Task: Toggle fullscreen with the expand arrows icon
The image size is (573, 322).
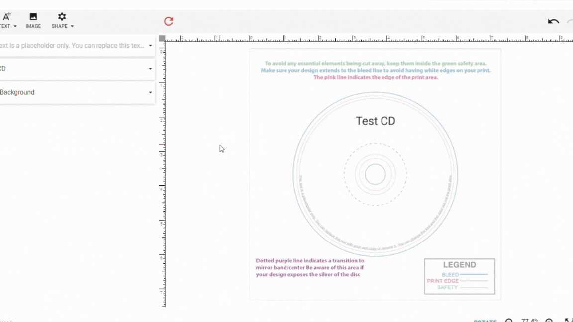Action: (568, 321)
